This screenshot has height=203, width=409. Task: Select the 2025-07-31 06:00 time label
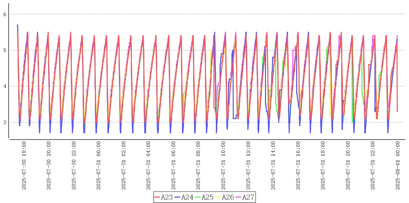point(173,165)
